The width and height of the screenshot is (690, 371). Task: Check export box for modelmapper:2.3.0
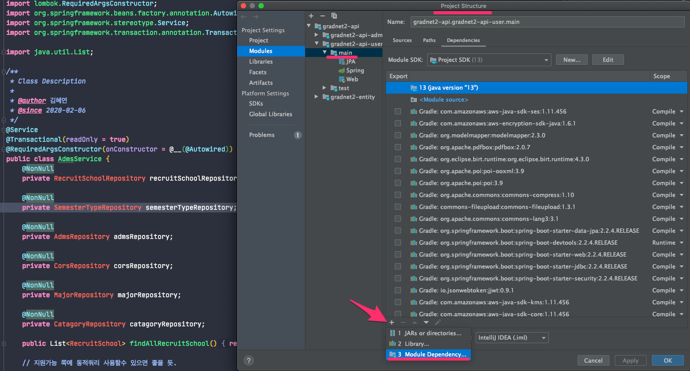(x=398, y=136)
